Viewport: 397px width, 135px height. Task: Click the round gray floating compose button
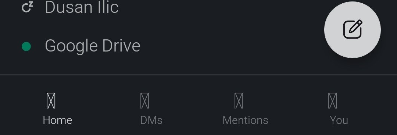pos(353,30)
